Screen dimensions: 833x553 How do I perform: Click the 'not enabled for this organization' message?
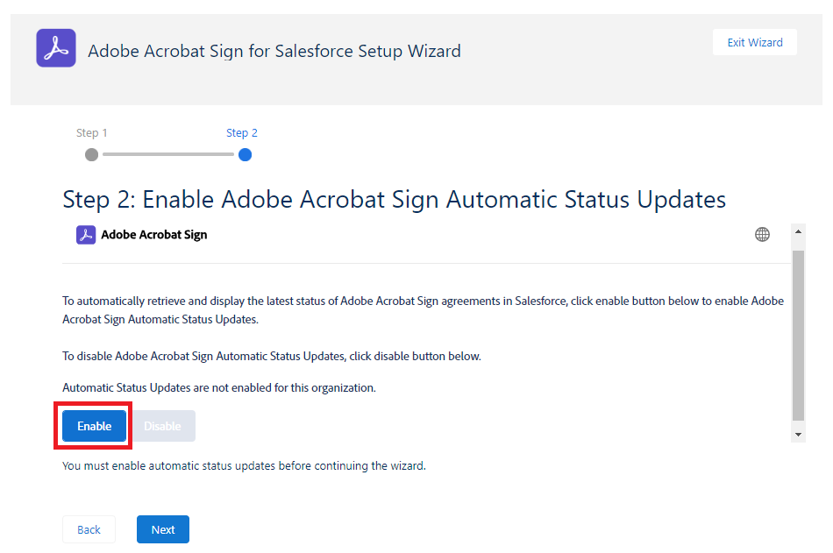coord(219,387)
